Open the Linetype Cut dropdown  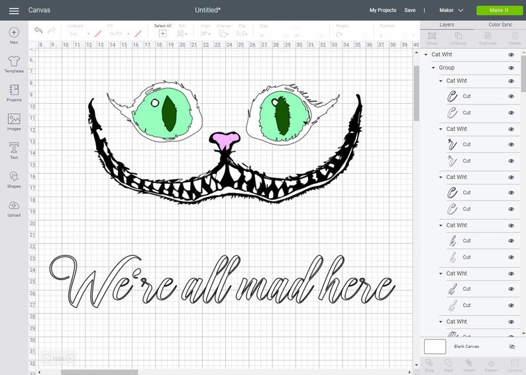[x=79, y=34]
